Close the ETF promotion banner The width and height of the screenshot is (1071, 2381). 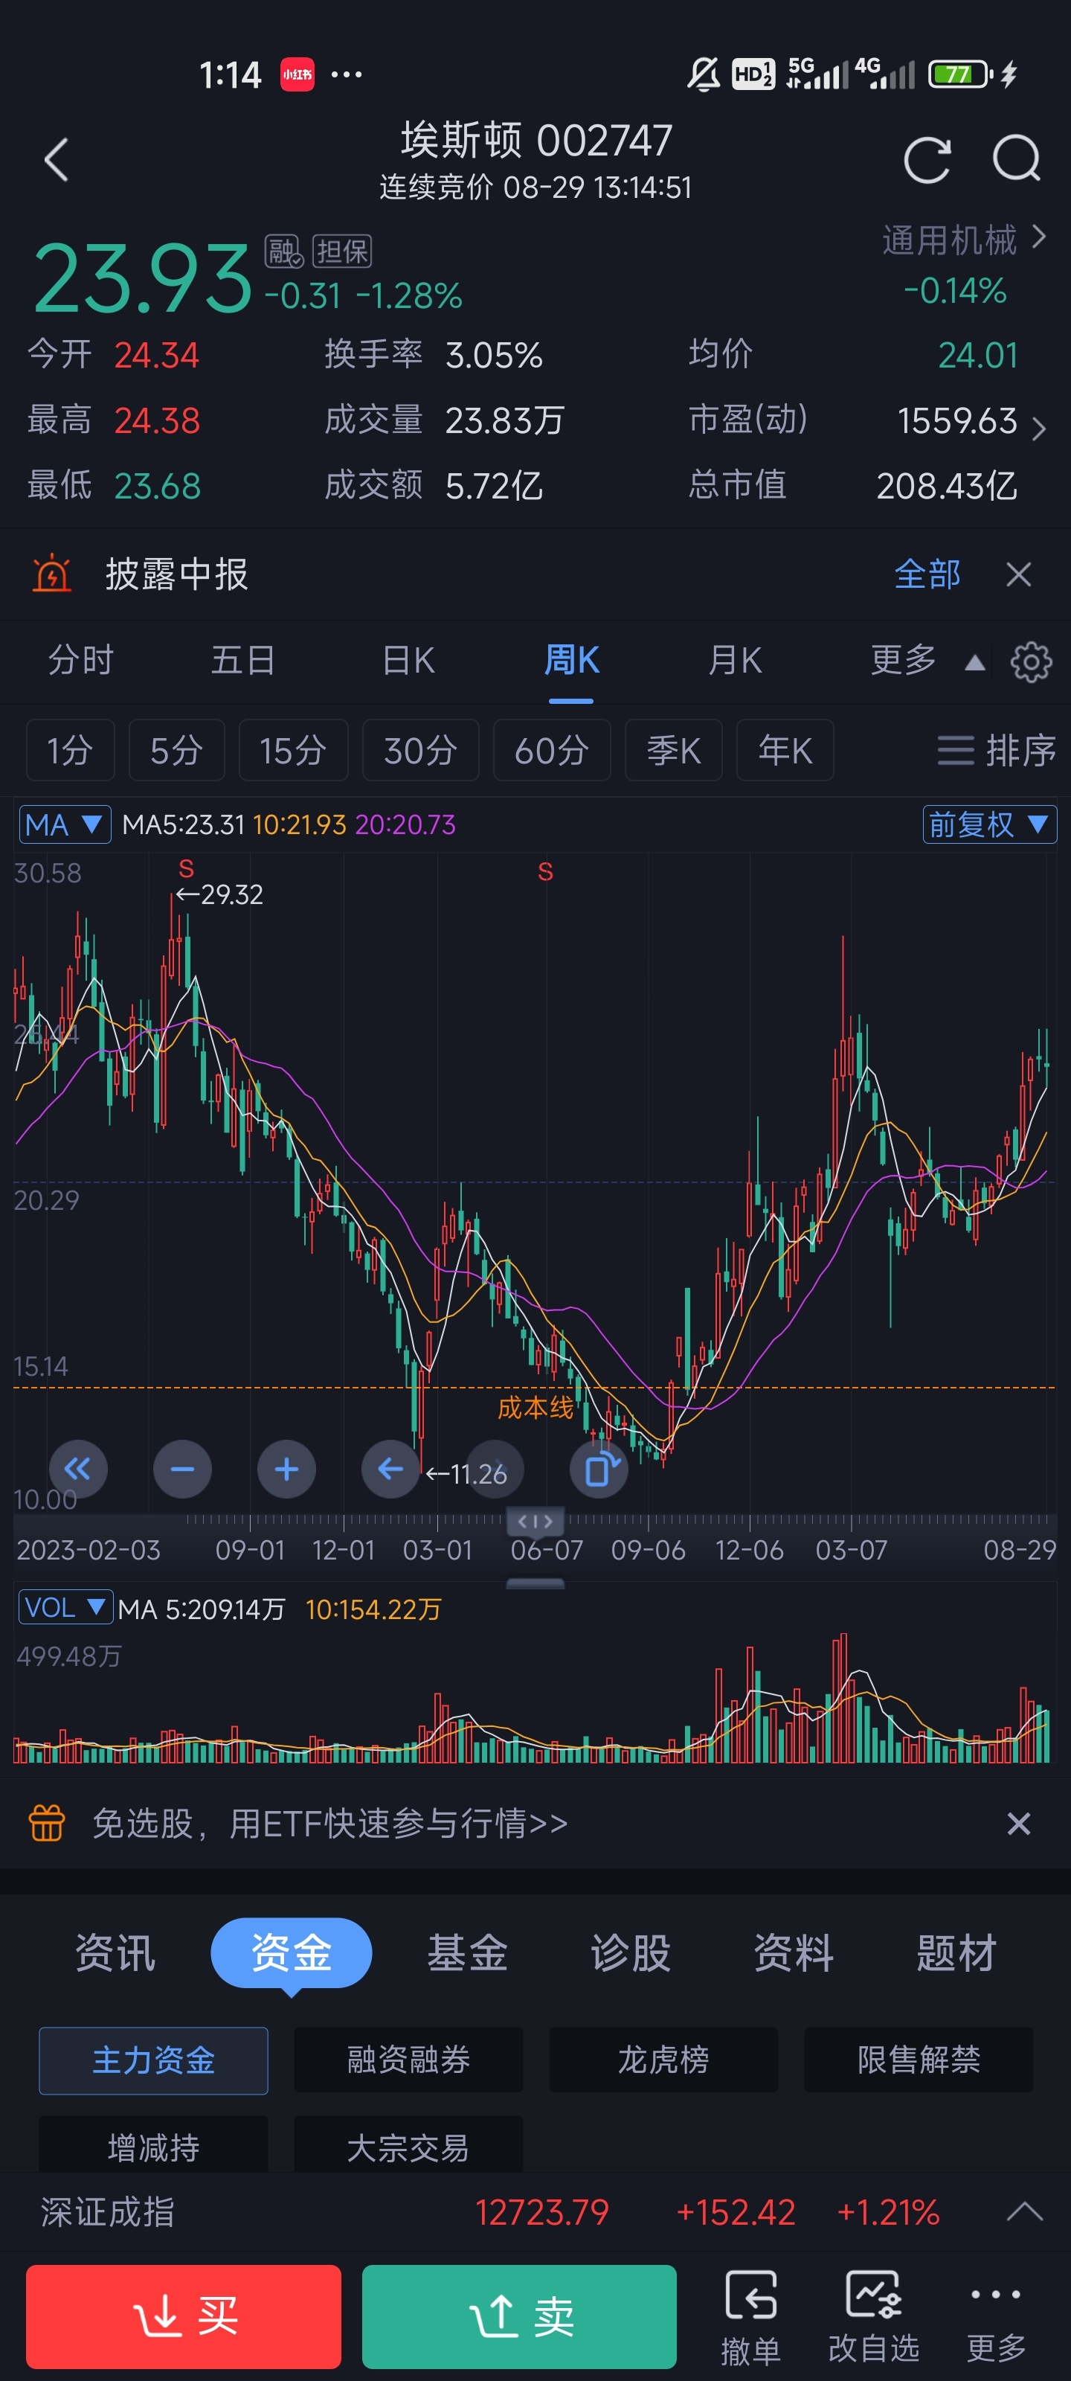(1018, 1824)
